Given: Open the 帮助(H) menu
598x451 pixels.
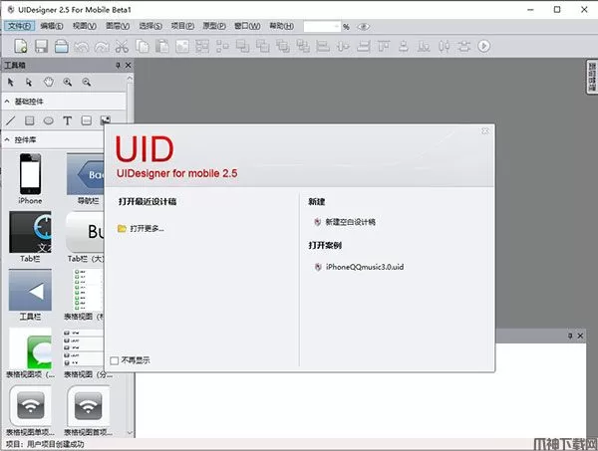Looking at the screenshot, I should [x=282, y=26].
